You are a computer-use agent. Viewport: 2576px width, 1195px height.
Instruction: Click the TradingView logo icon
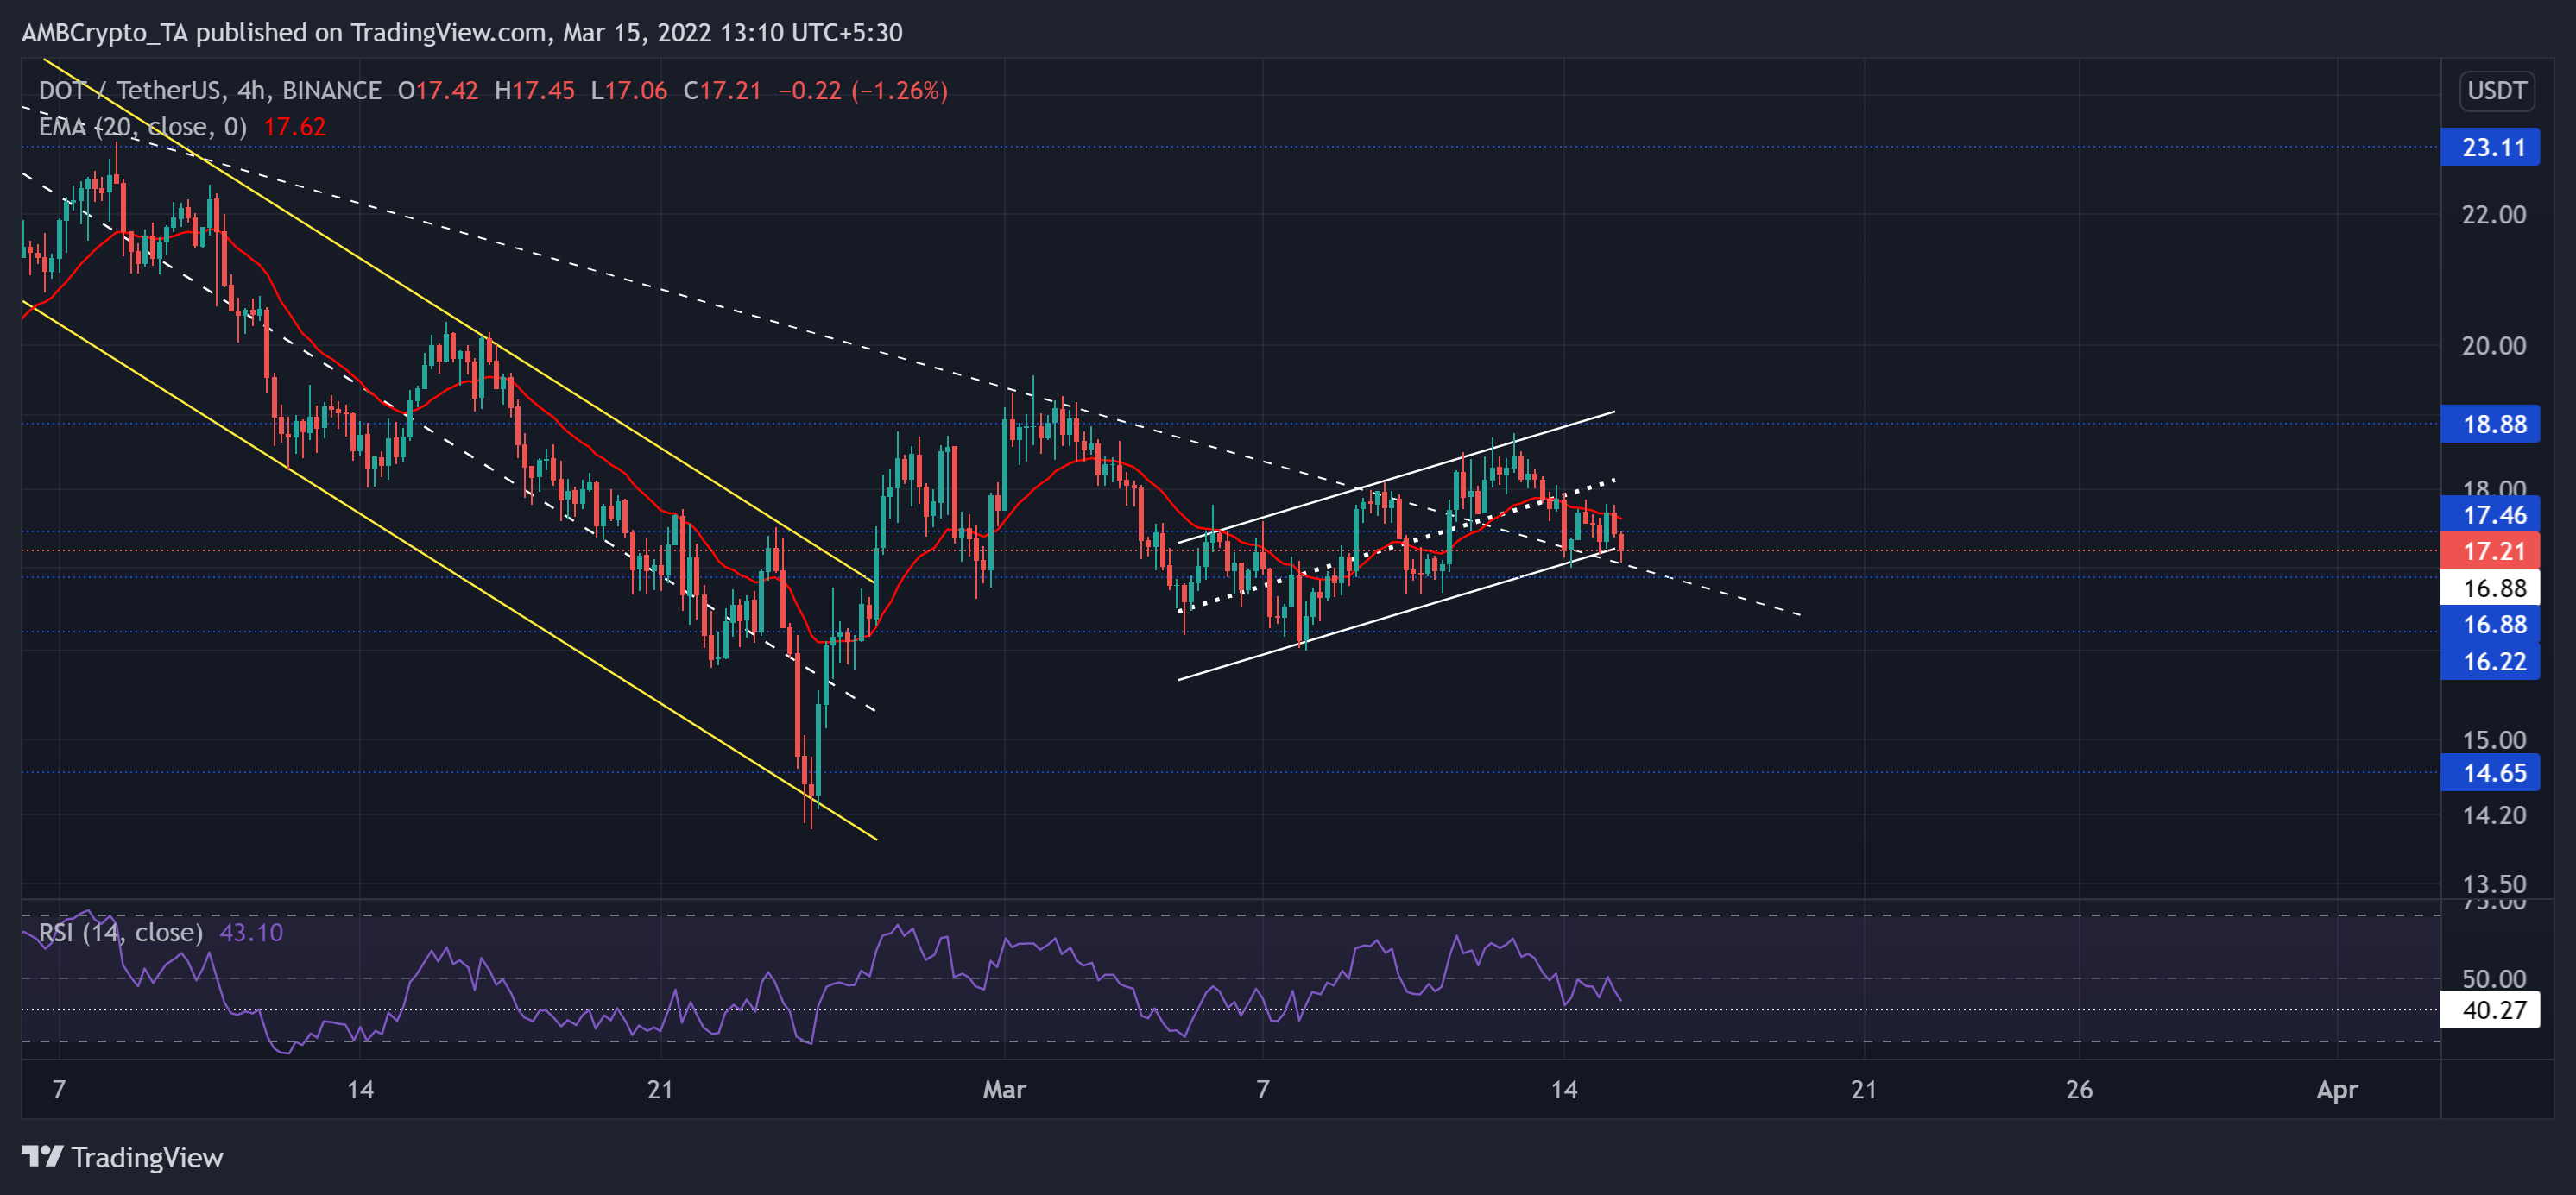click(42, 1157)
